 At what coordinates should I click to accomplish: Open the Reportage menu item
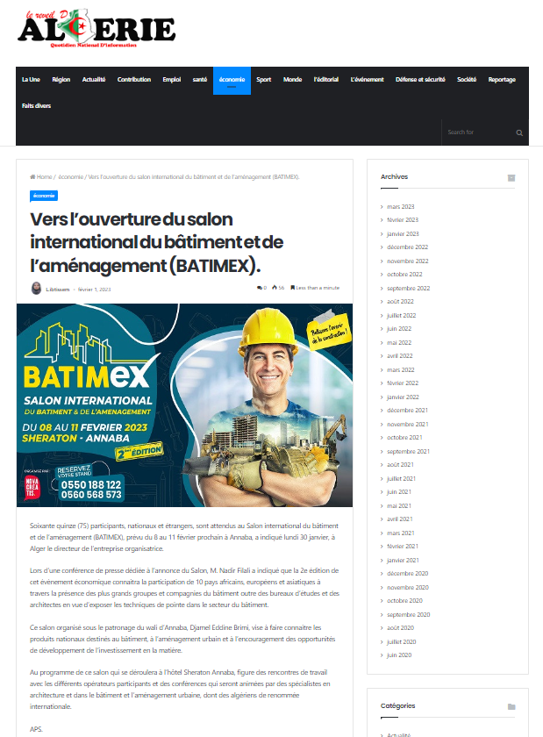(x=502, y=80)
